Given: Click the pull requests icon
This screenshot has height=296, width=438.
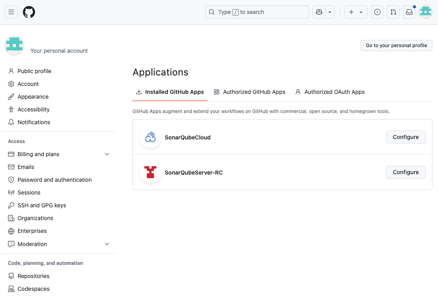Looking at the screenshot, I should pyautogui.click(x=393, y=12).
